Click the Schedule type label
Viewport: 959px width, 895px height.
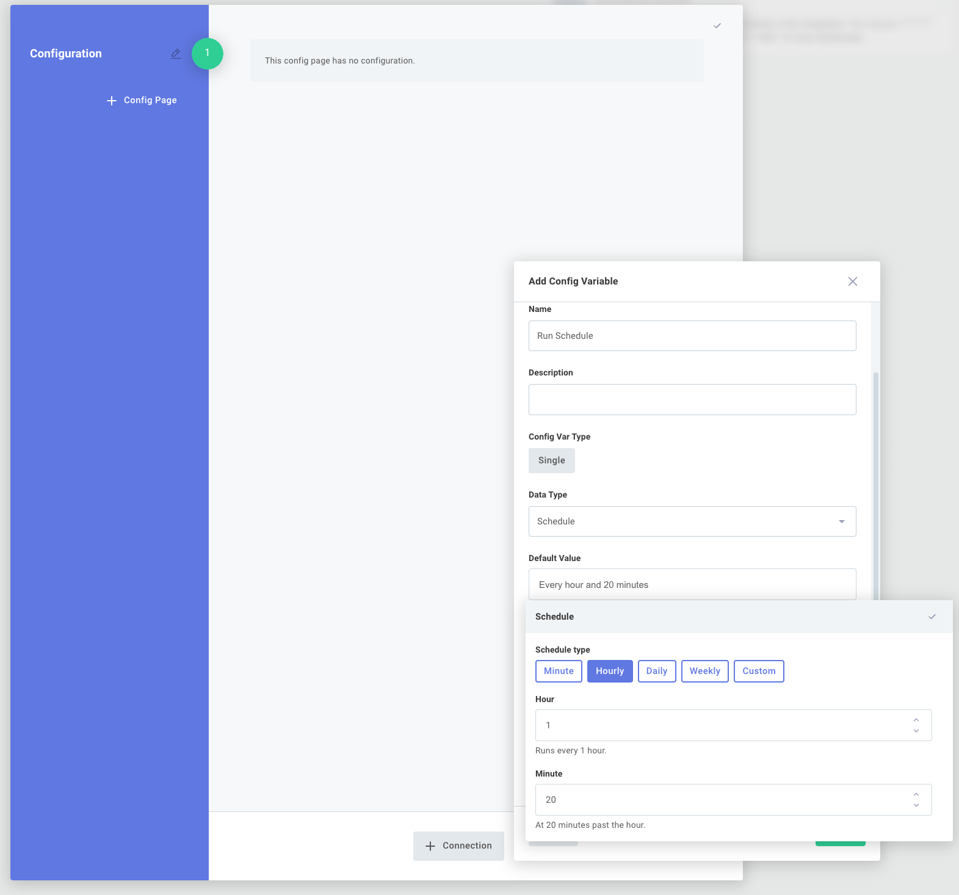point(563,650)
